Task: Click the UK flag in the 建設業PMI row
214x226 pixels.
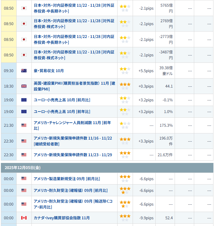Action: [24, 86]
